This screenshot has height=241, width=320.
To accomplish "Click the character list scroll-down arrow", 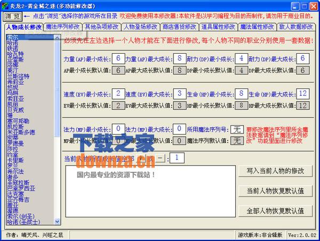I will [x=58, y=221].
